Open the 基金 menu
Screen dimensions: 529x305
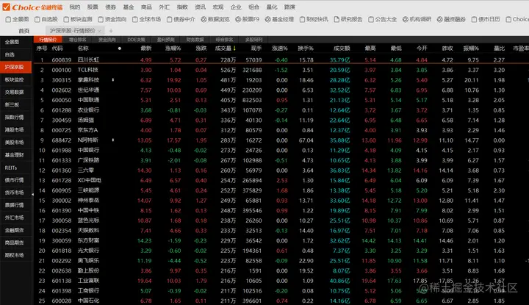(x=128, y=7)
